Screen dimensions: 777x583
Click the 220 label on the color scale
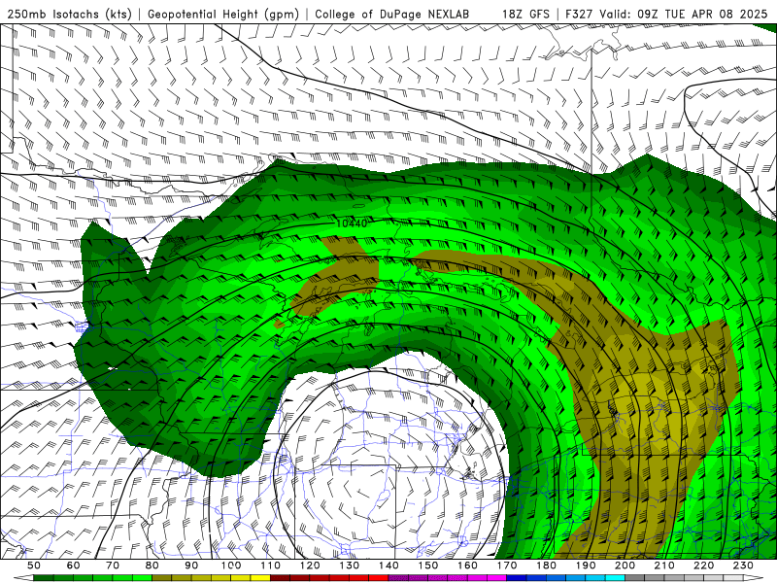tap(703, 566)
